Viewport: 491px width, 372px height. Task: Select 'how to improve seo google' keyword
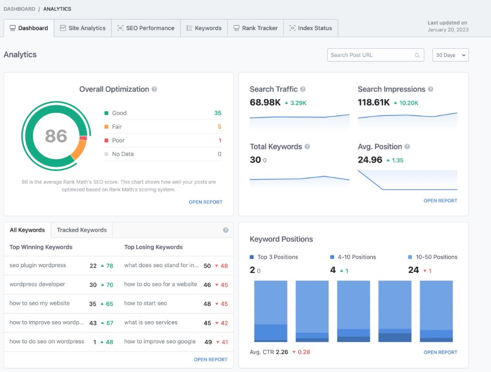pyautogui.click(x=160, y=342)
